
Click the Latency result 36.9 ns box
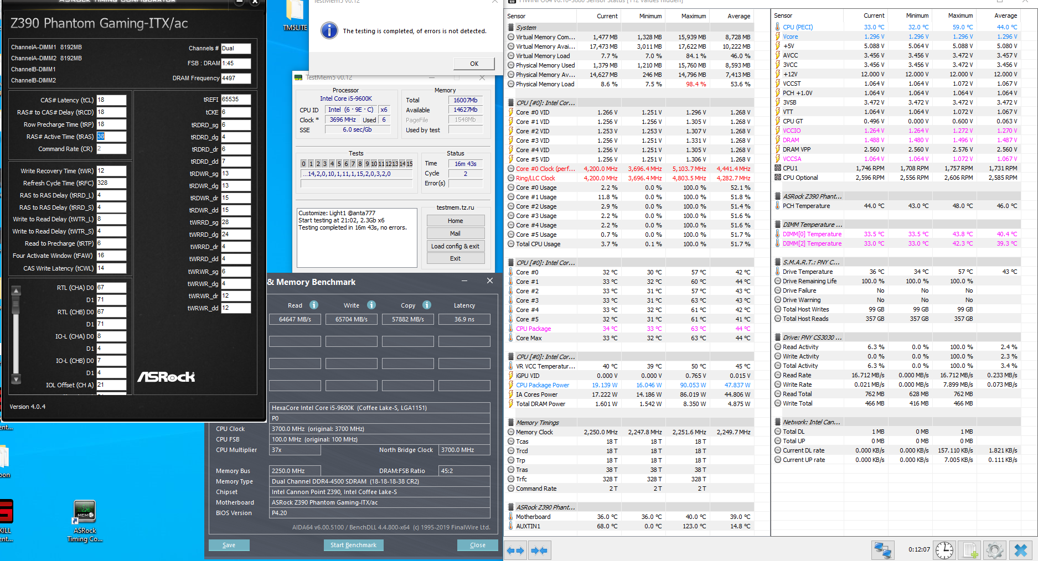coord(464,319)
